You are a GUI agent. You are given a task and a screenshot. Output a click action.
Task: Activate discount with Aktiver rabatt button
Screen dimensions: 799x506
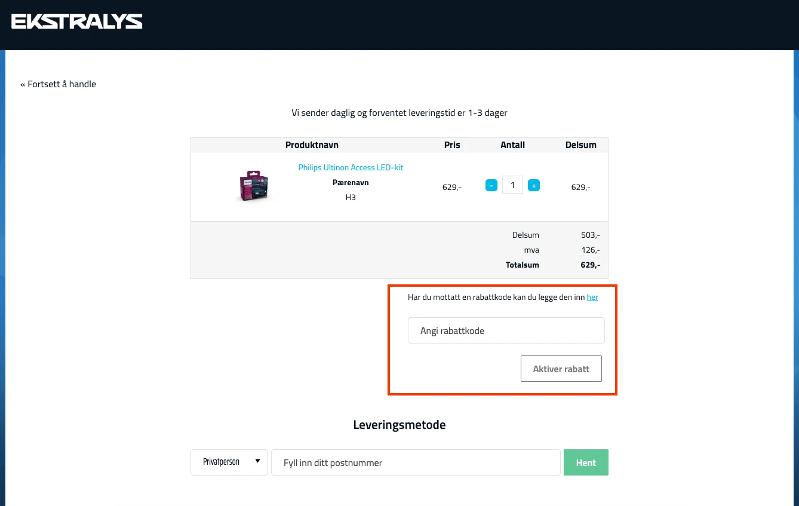pyautogui.click(x=561, y=369)
